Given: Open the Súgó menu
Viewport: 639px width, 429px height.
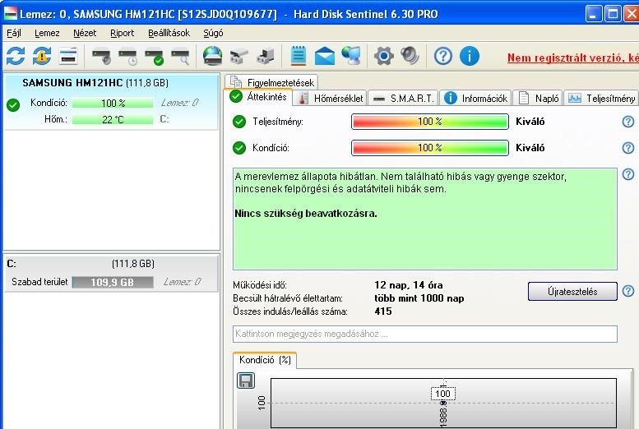Looking at the screenshot, I should point(213,33).
